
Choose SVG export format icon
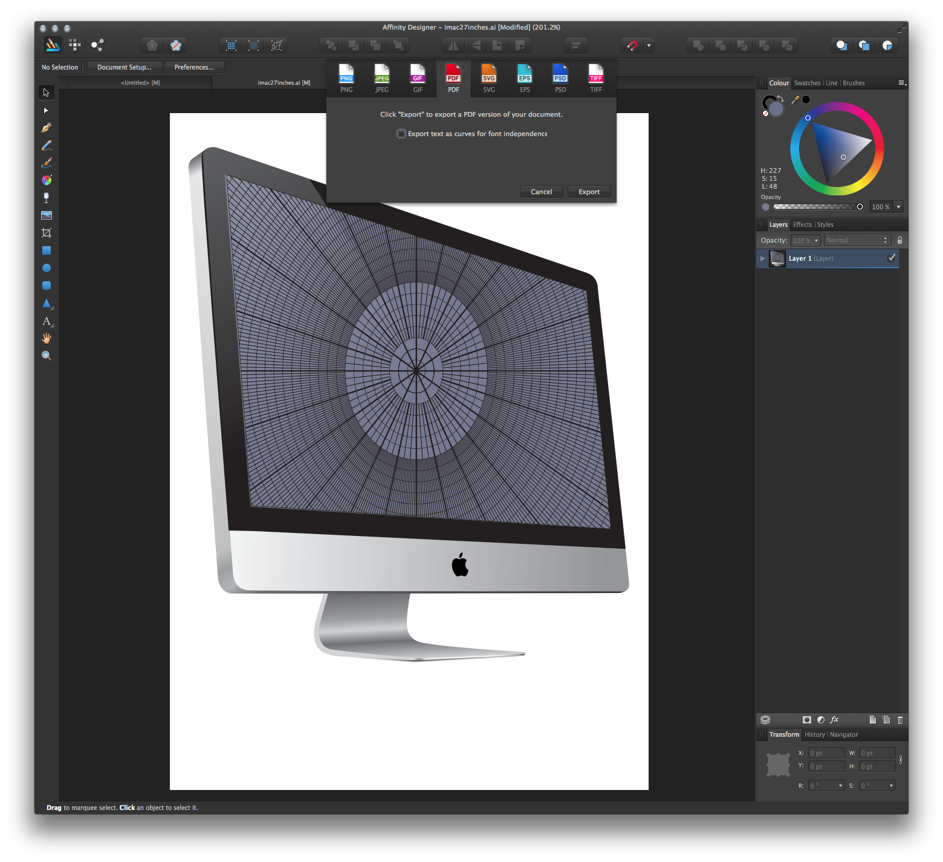pos(489,78)
